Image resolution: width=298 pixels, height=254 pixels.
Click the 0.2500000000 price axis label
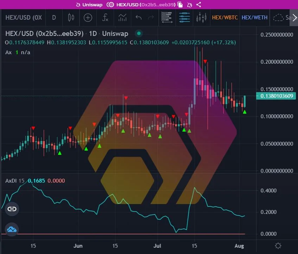(x=277, y=35)
